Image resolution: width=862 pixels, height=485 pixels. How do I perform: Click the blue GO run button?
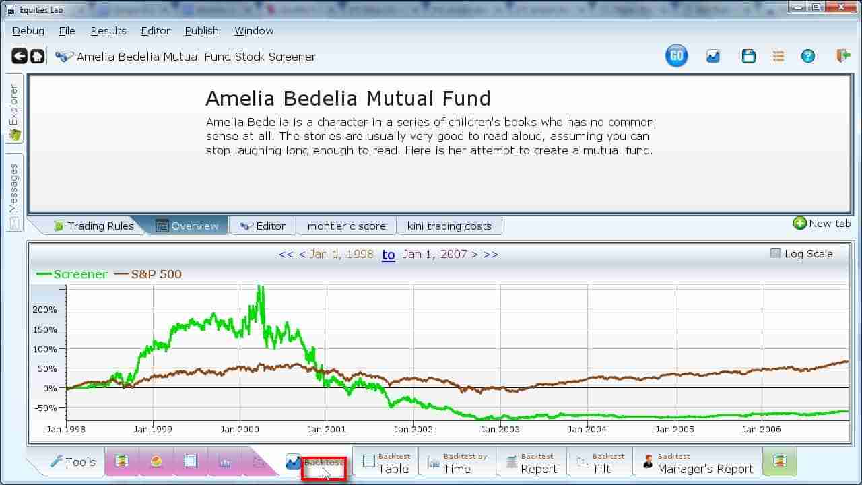(x=677, y=56)
